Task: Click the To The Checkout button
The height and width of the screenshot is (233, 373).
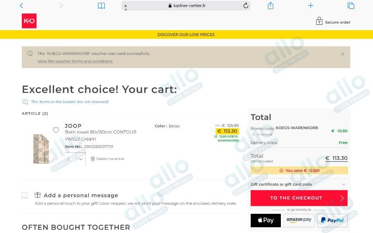Action: [x=299, y=198]
